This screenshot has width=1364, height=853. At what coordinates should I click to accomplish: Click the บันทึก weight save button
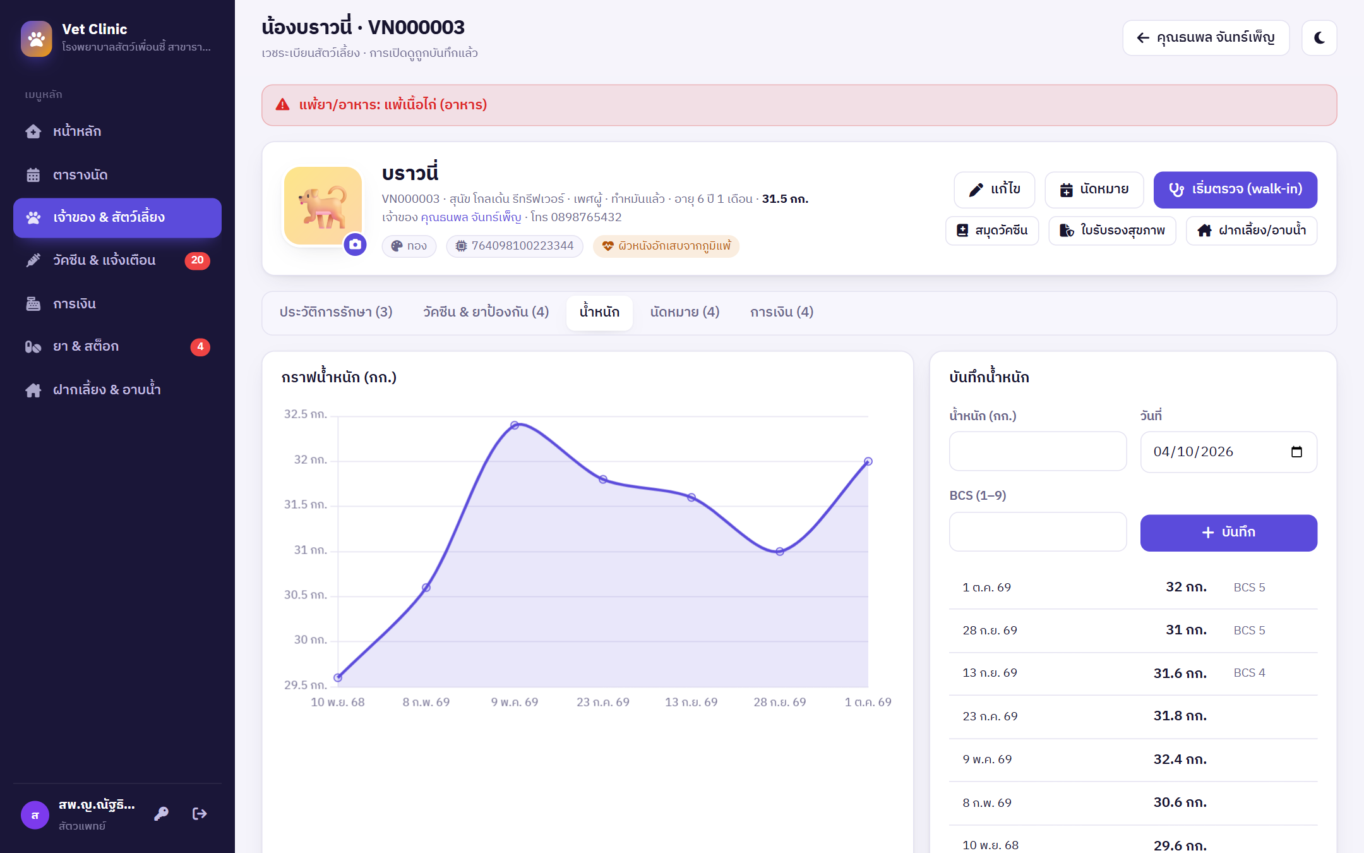click(1228, 533)
